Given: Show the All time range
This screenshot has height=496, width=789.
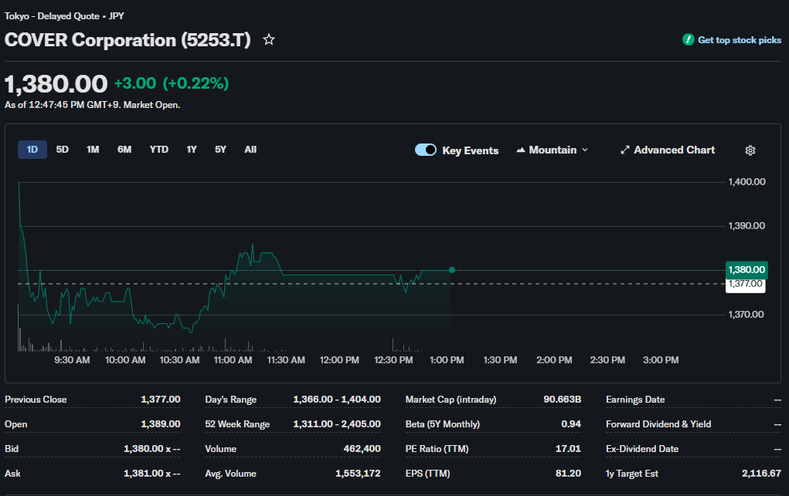Looking at the screenshot, I should point(250,149).
